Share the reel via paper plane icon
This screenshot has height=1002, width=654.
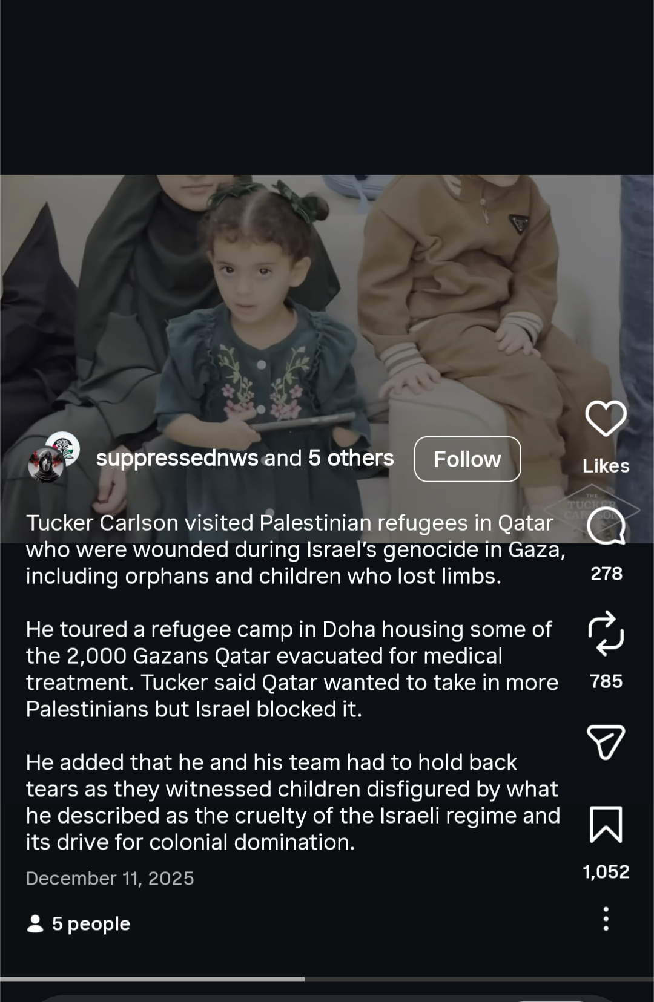pyautogui.click(x=606, y=742)
